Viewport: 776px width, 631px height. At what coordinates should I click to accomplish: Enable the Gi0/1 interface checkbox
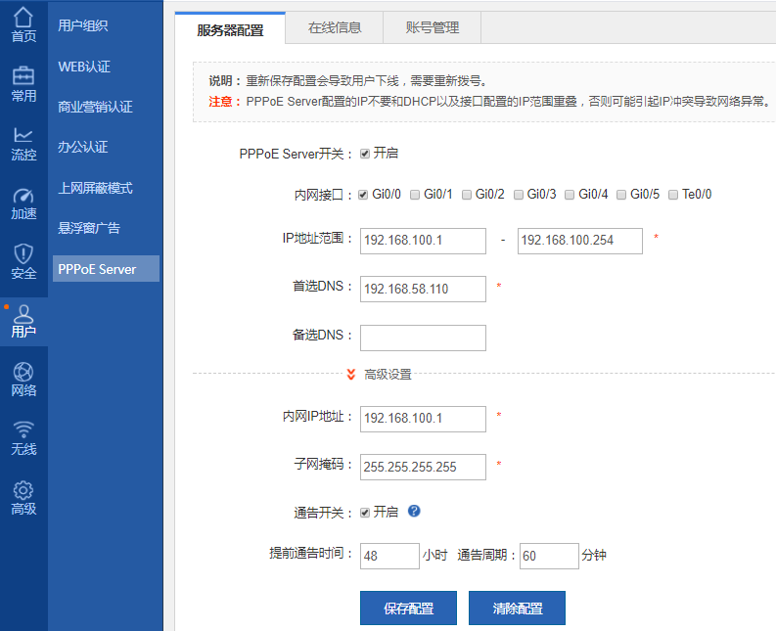click(416, 195)
